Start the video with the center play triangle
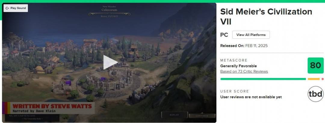The image size is (325, 123). 110,62
